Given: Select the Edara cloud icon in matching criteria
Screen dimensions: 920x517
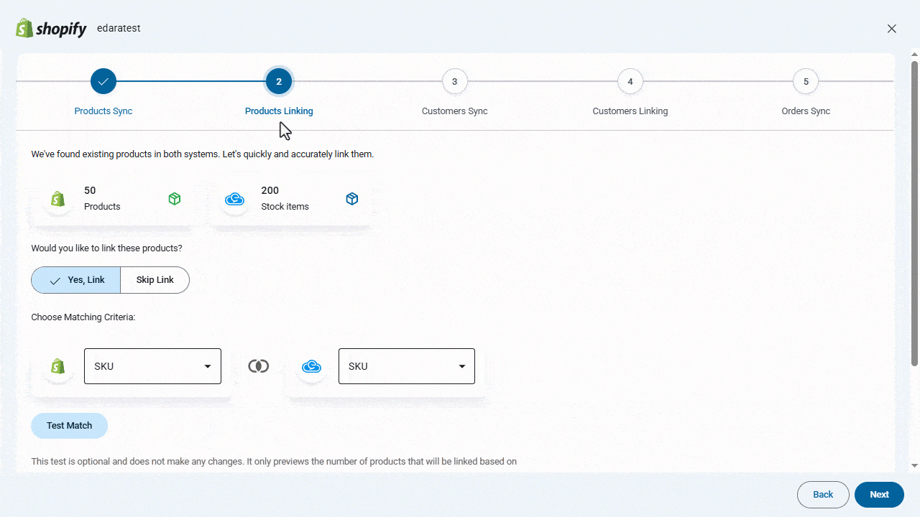Looking at the screenshot, I should [x=312, y=365].
